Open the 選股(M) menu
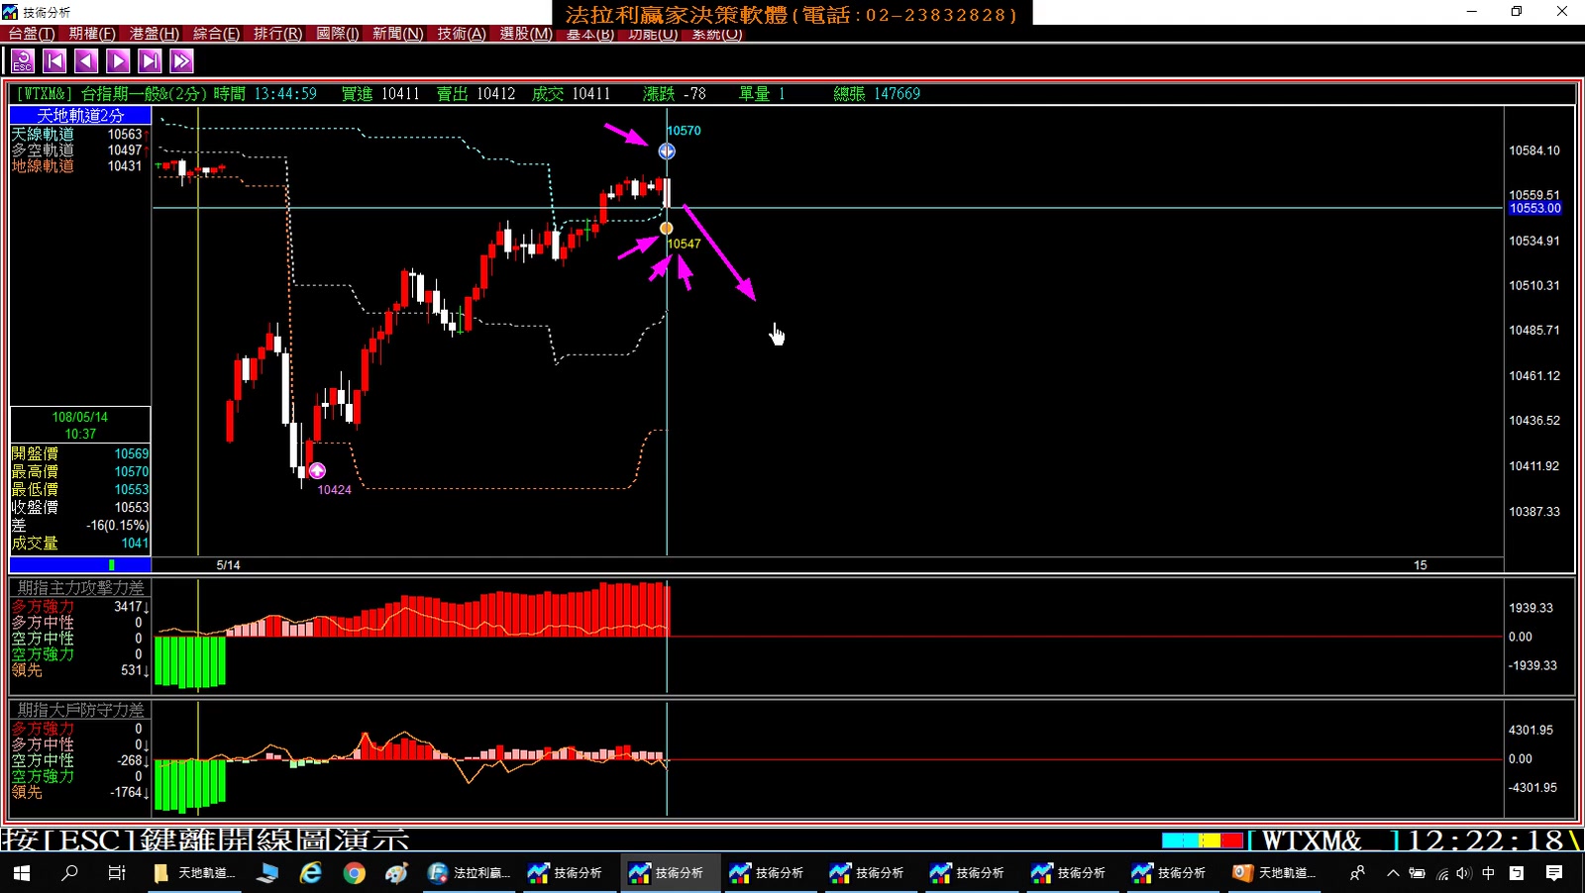The image size is (1585, 893). point(526,34)
